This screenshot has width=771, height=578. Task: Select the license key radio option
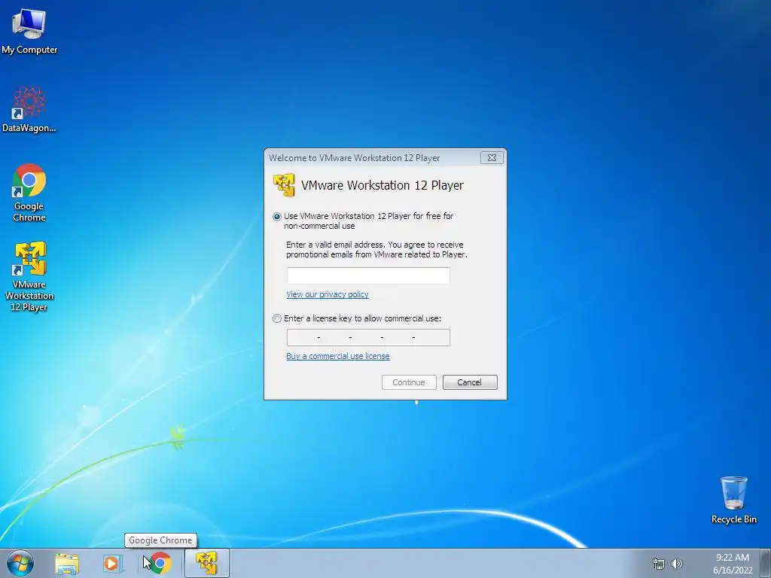tap(277, 318)
